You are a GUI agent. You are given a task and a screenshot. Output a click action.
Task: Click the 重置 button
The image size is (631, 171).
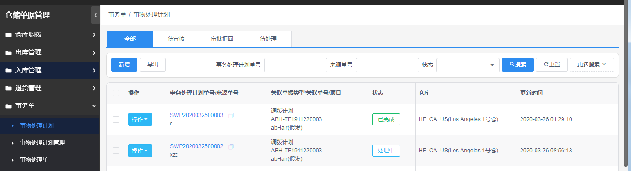coord(552,65)
